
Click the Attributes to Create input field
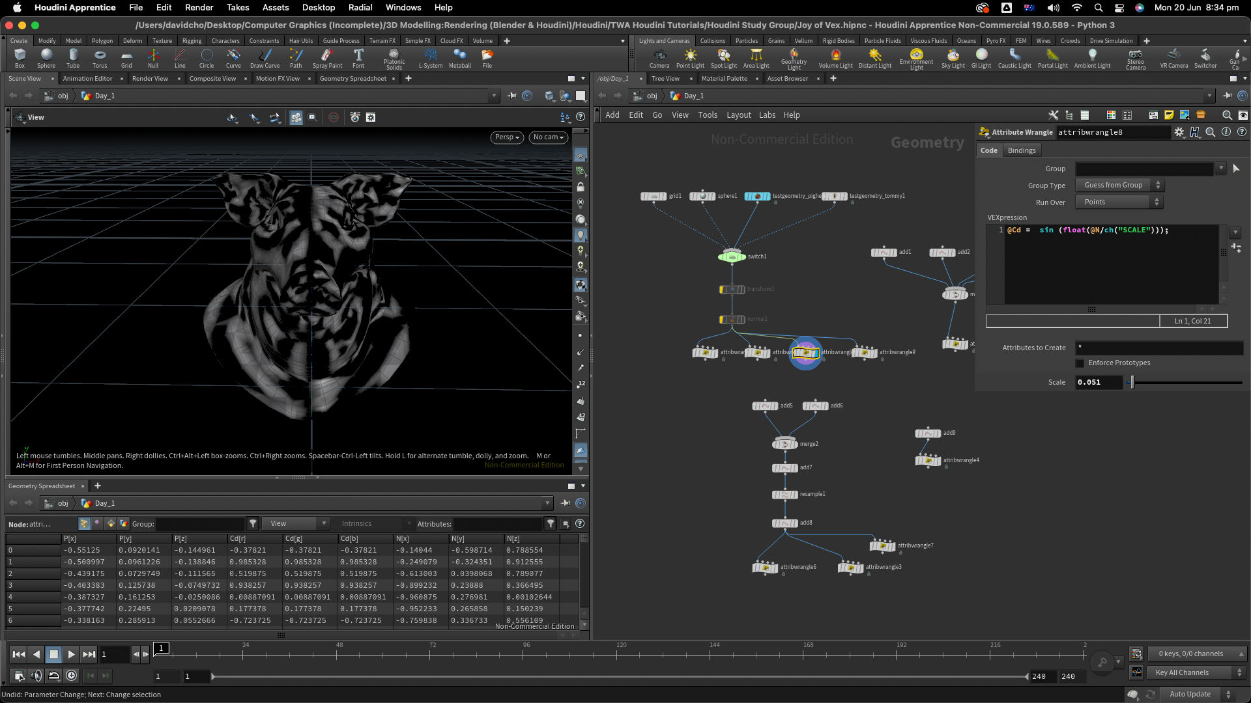coord(1158,348)
